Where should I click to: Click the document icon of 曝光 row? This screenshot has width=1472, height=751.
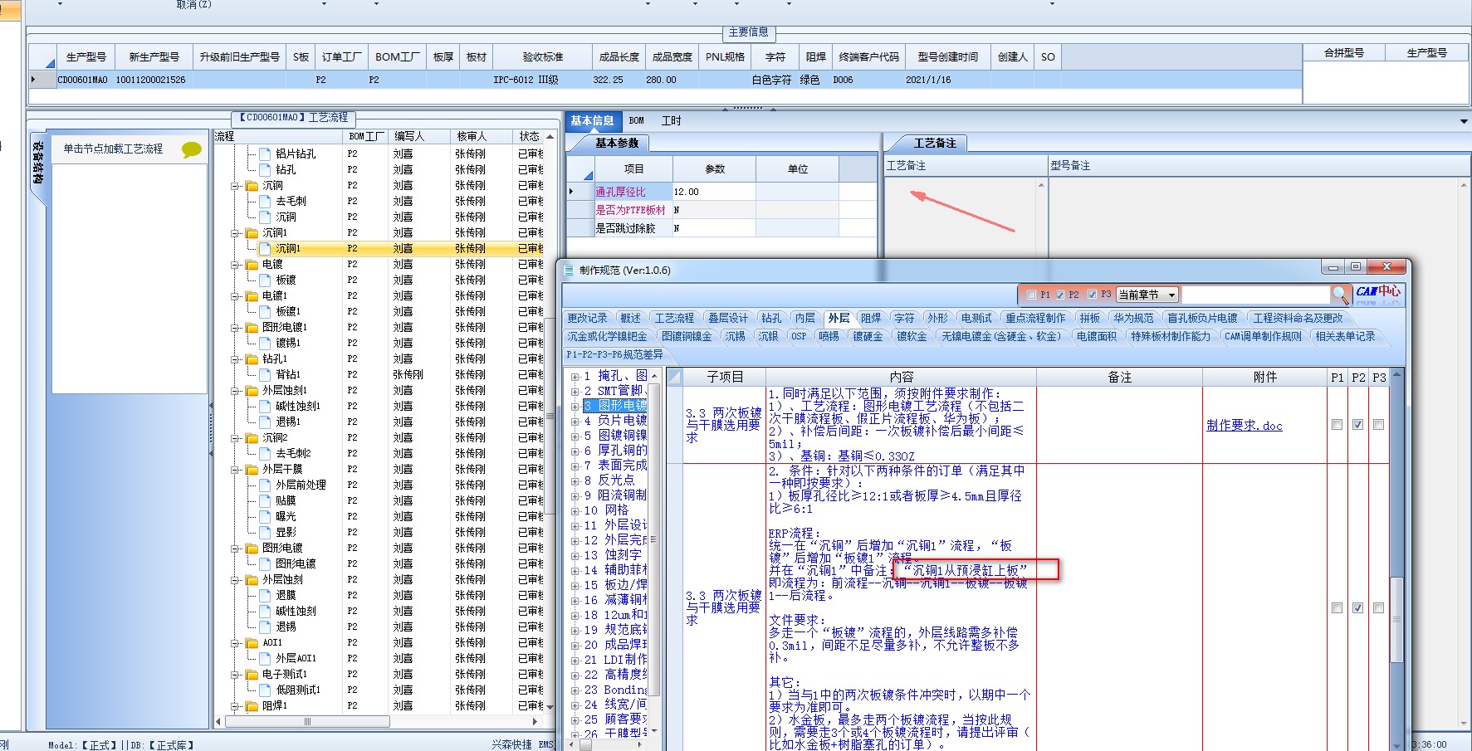pos(265,516)
